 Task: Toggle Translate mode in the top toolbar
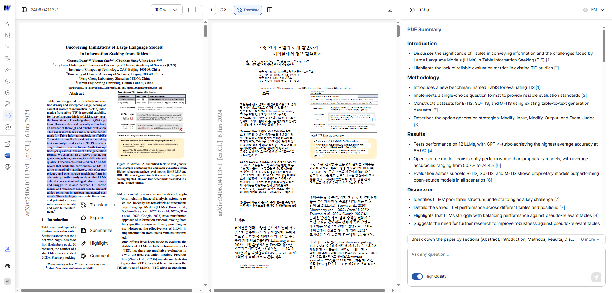(x=248, y=10)
